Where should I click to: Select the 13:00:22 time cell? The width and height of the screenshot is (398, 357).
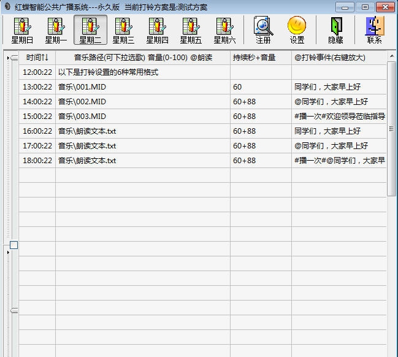point(37,87)
